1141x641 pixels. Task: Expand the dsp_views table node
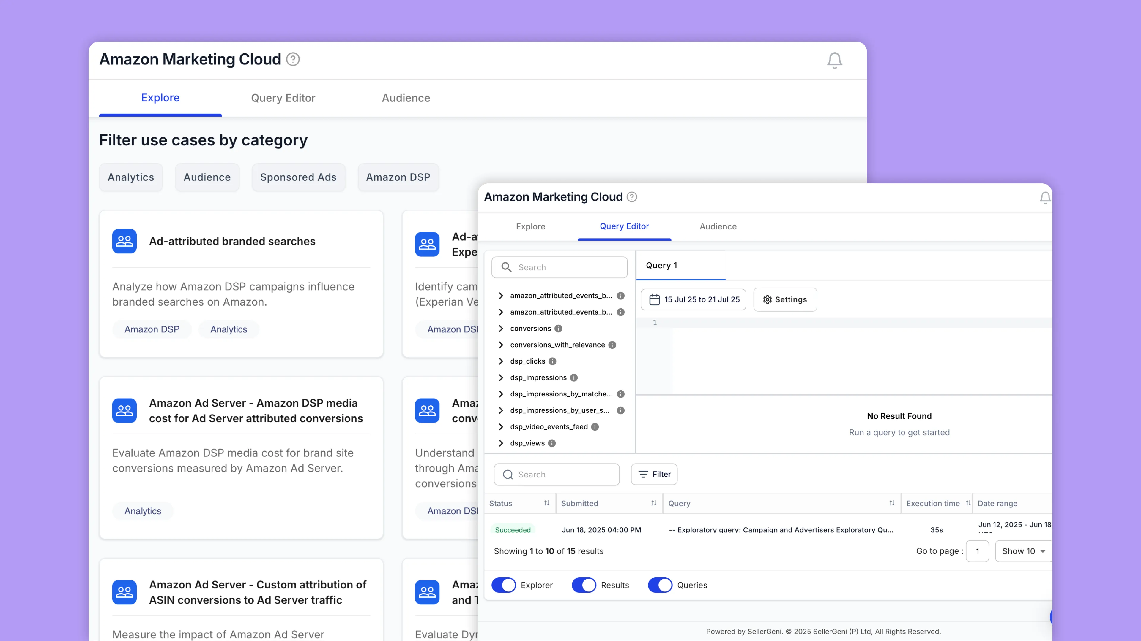(x=501, y=443)
